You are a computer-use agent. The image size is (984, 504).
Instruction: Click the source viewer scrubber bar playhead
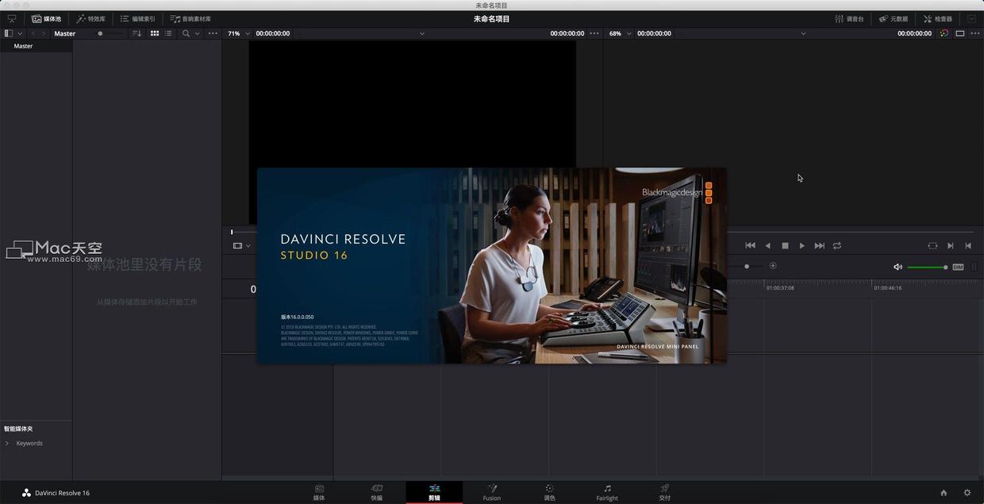(x=232, y=232)
